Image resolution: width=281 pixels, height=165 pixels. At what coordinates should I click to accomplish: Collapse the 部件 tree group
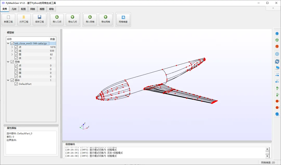pyautogui.click(x=8, y=80)
